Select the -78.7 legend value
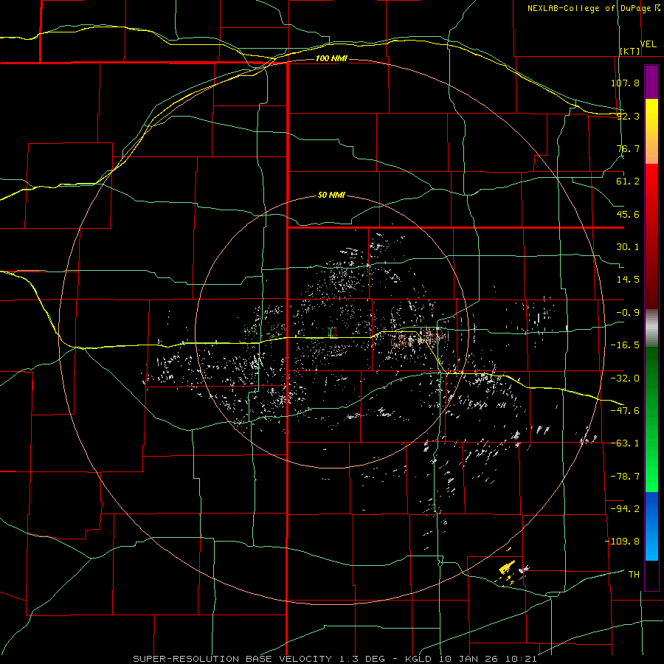Screen dimensions: 664x664 coord(625,477)
